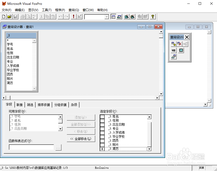Click the mover box beside _3.简历

tap(102, 149)
